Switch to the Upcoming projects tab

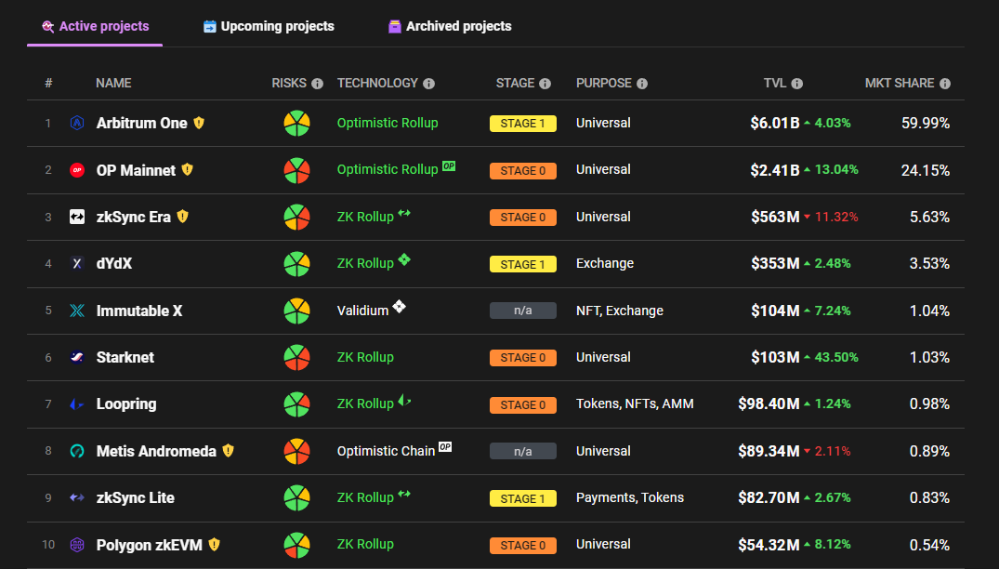tap(269, 26)
